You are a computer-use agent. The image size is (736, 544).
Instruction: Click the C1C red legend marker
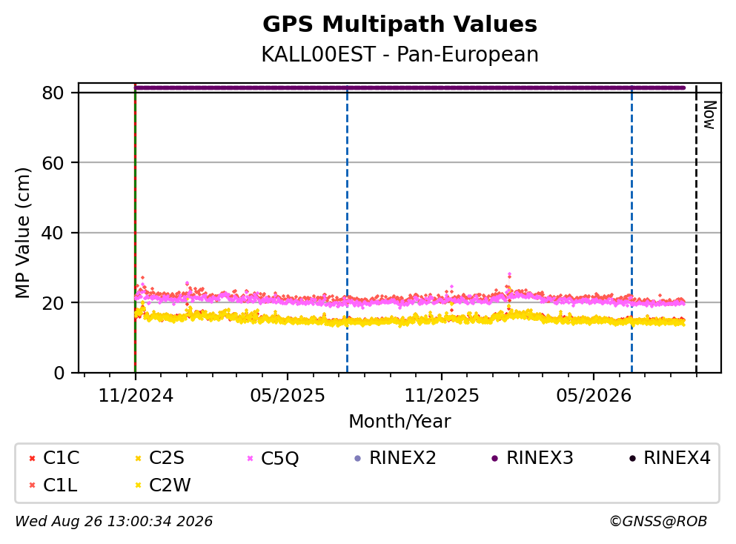pos(32,458)
